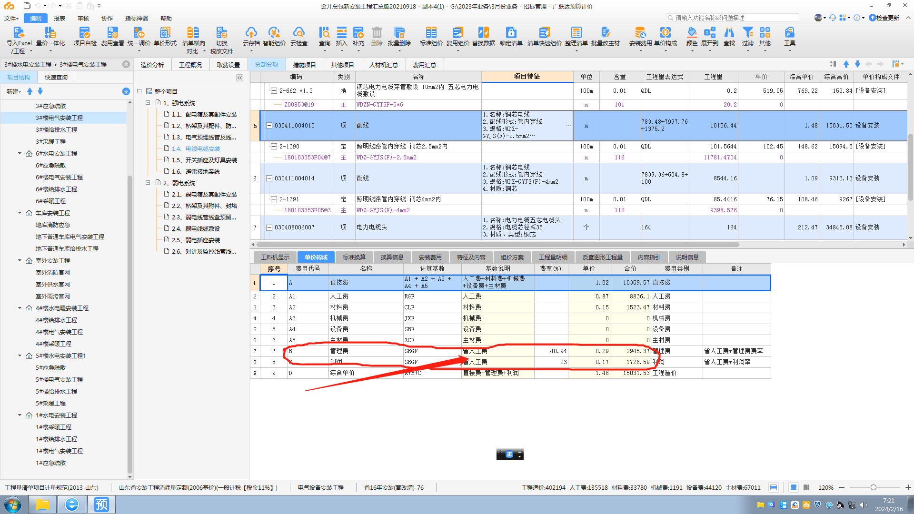The height and width of the screenshot is (514, 914).
Task: Open 清单快速组价 tool
Action: 544,33
